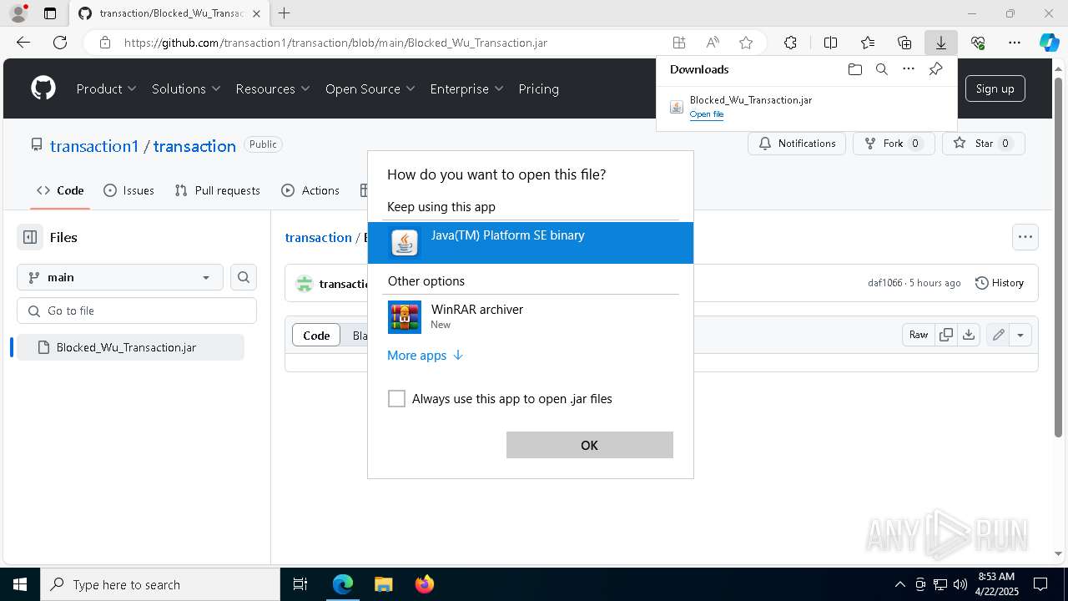View file History

1000,283
